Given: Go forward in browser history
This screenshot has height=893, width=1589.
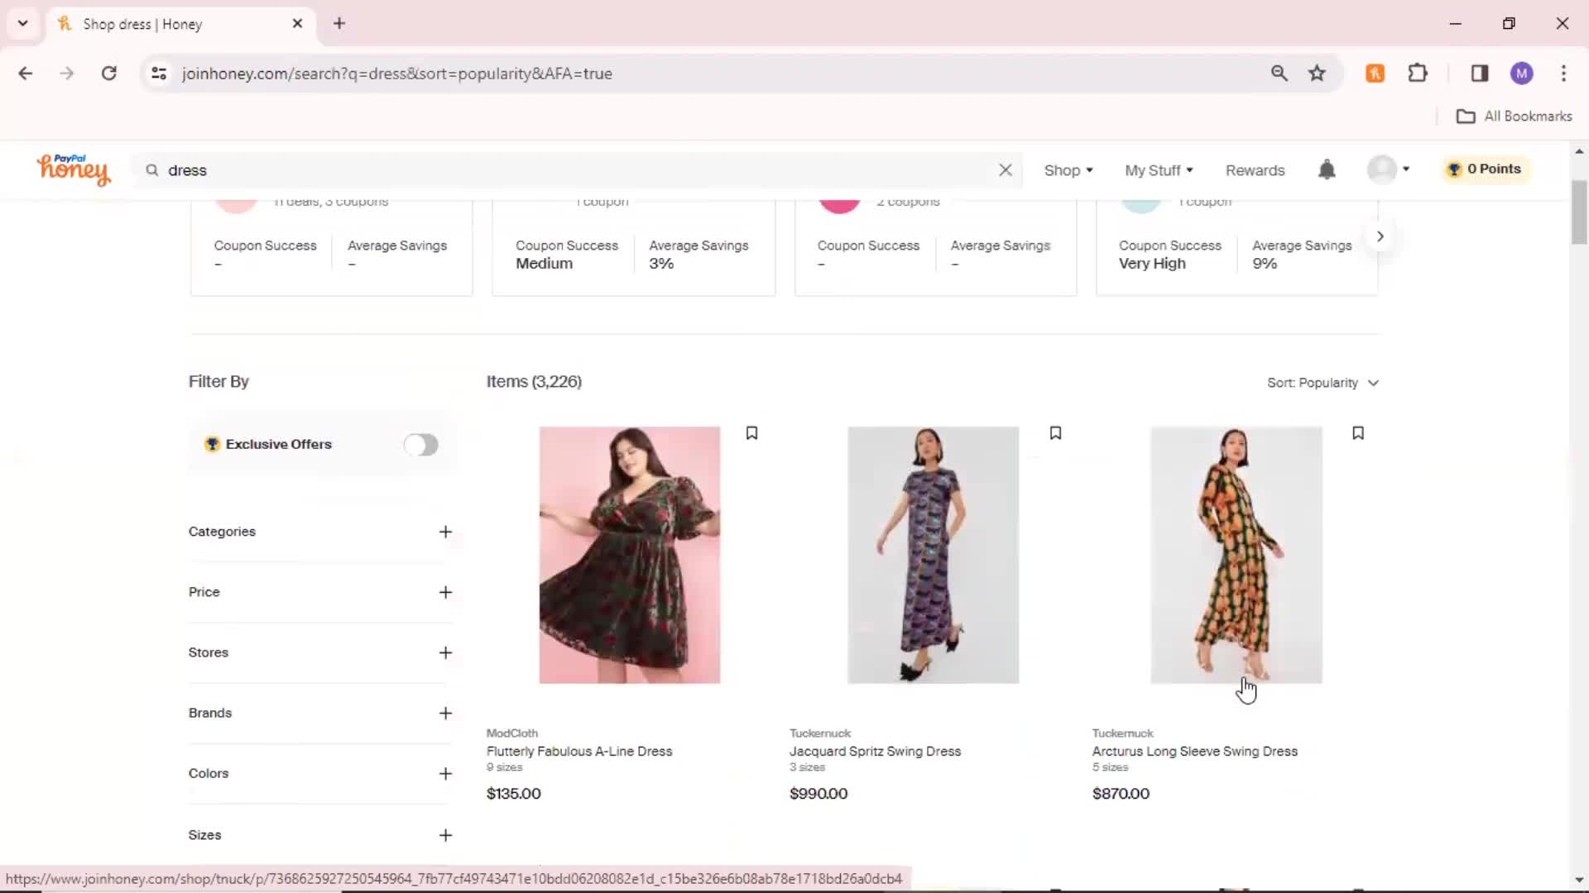Looking at the screenshot, I should (x=67, y=74).
